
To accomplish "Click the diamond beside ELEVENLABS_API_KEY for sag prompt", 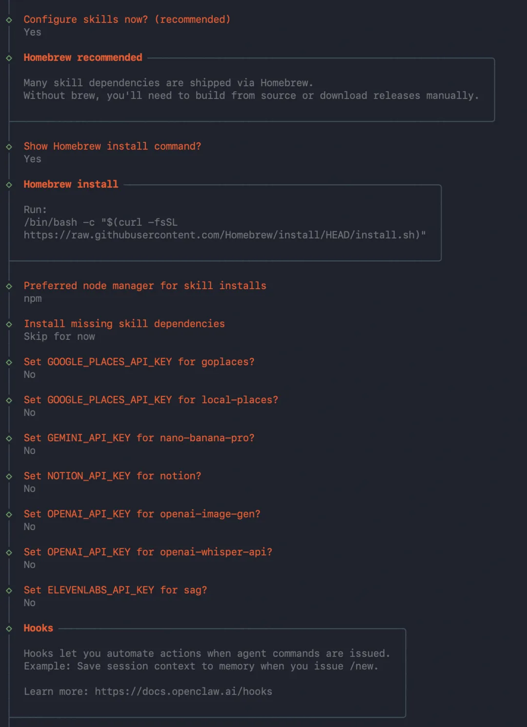I will click(x=9, y=590).
